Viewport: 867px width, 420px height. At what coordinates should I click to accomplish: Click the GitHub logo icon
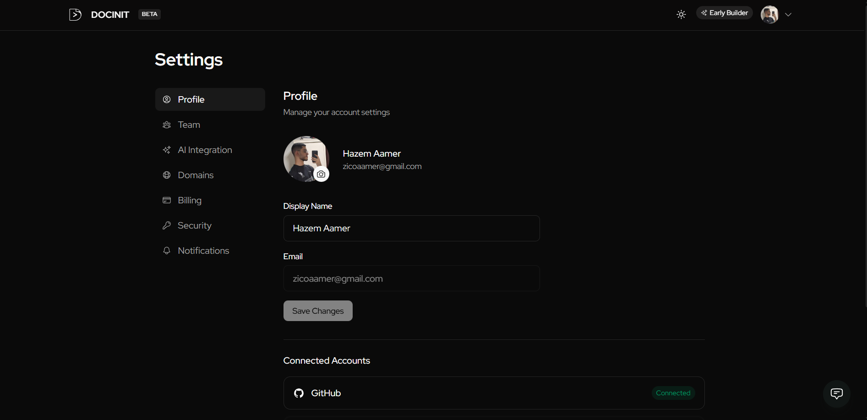298,393
